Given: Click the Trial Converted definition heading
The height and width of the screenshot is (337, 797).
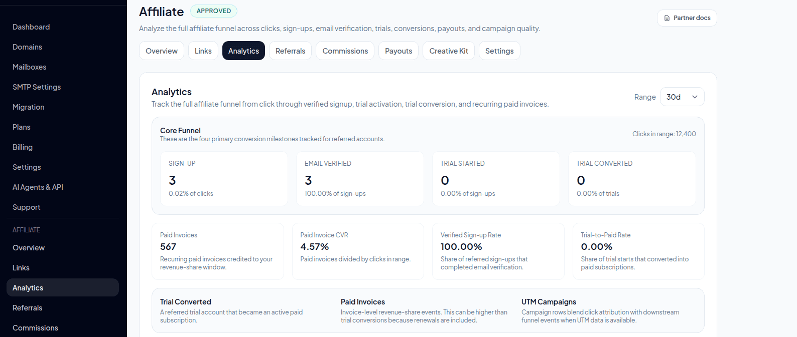Looking at the screenshot, I should [x=186, y=302].
